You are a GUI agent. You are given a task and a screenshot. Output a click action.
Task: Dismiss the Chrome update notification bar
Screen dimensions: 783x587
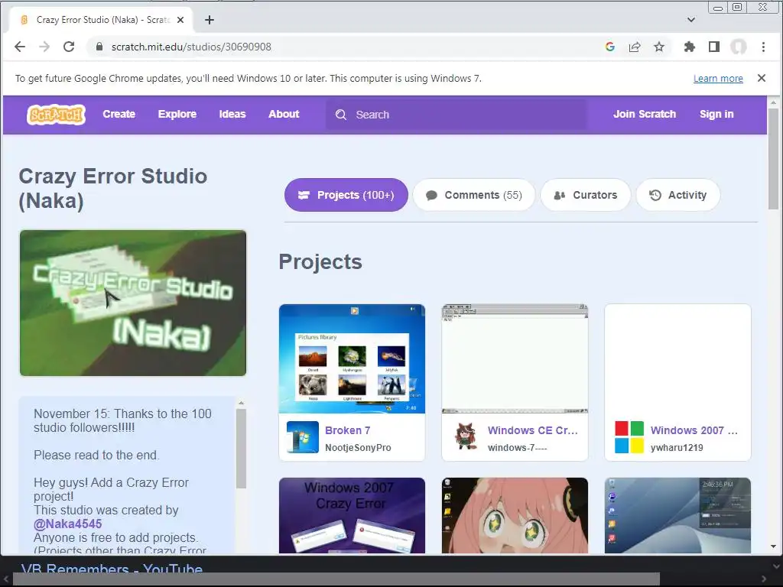pos(762,78)
